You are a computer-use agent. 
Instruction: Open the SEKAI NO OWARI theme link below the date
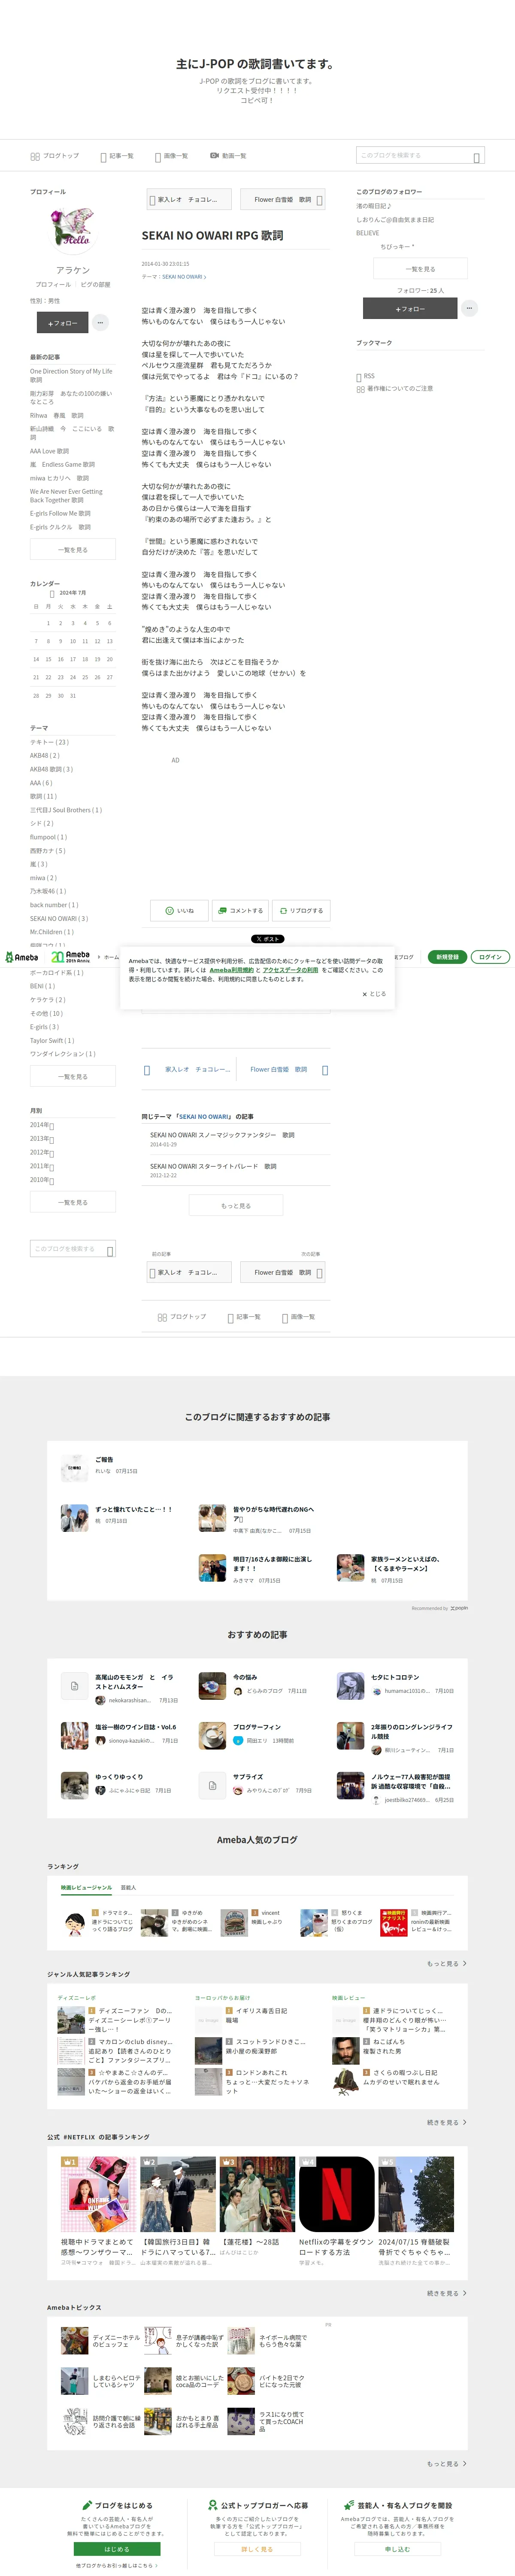point(184,277)
